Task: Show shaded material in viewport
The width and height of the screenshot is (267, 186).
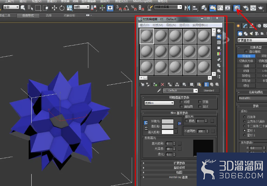Action: pyautogui.click(x=199, y=84)
